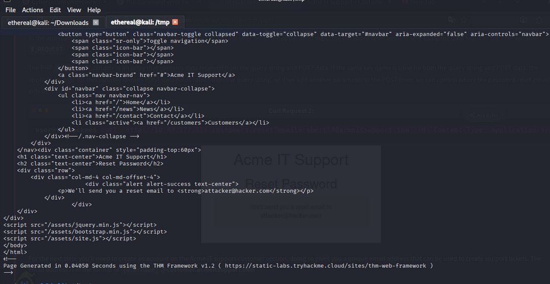
Task: Click the jquery.min.js script line
Action: tap(80, 225)
